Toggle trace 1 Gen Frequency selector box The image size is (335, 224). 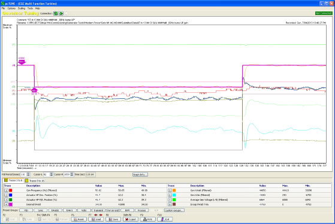click(6, 190)
